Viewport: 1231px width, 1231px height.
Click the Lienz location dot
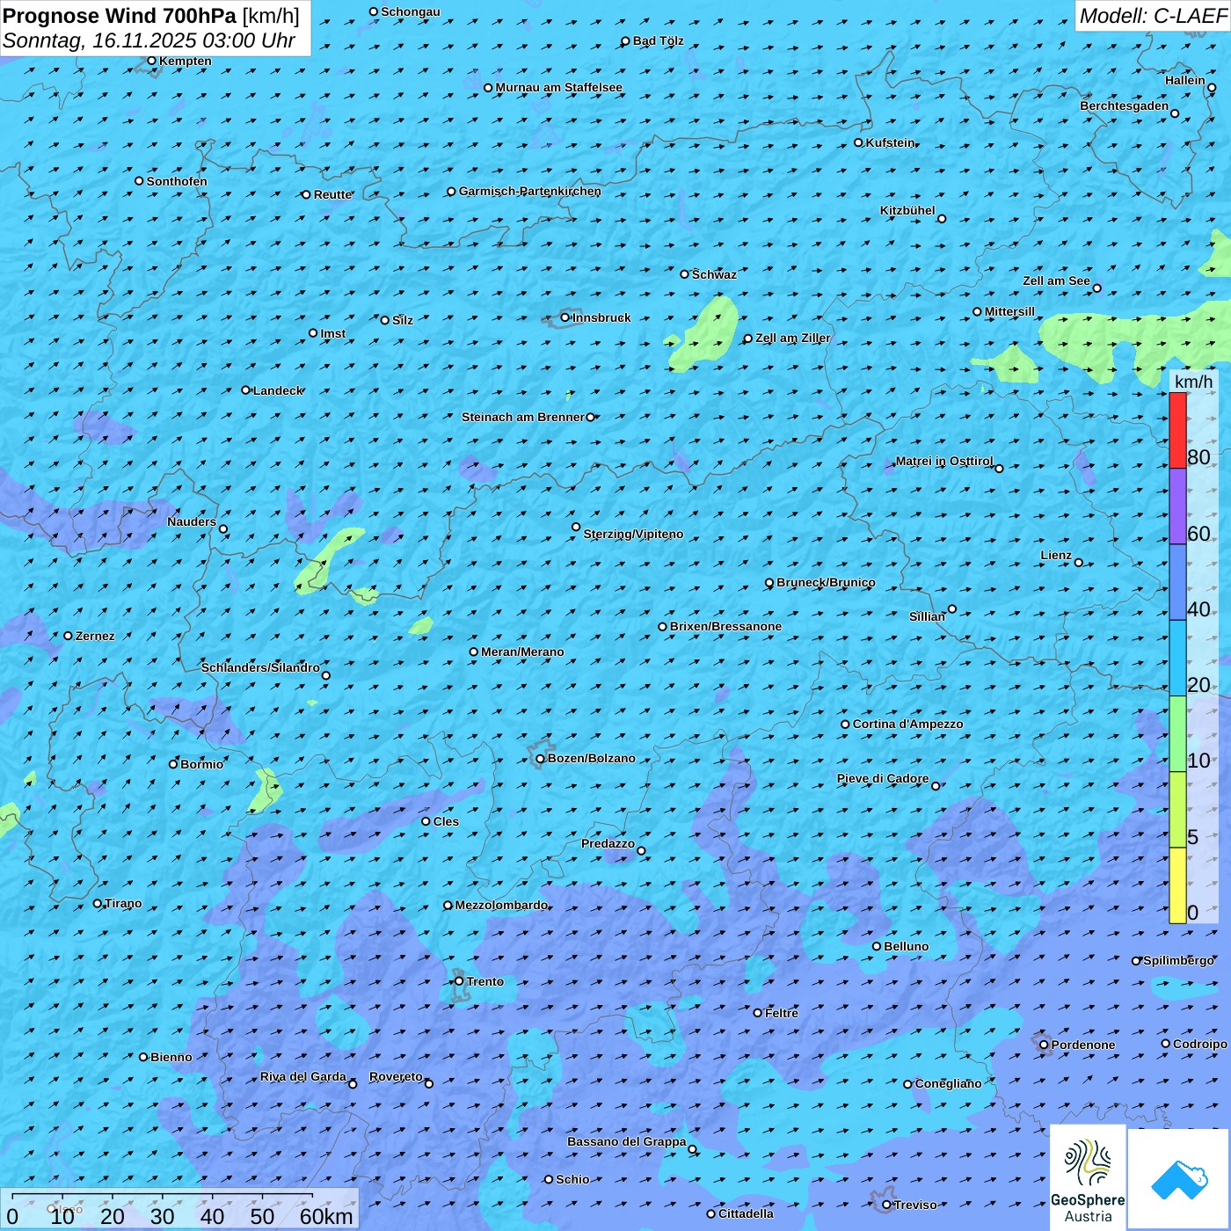(x=1079, y=563)
